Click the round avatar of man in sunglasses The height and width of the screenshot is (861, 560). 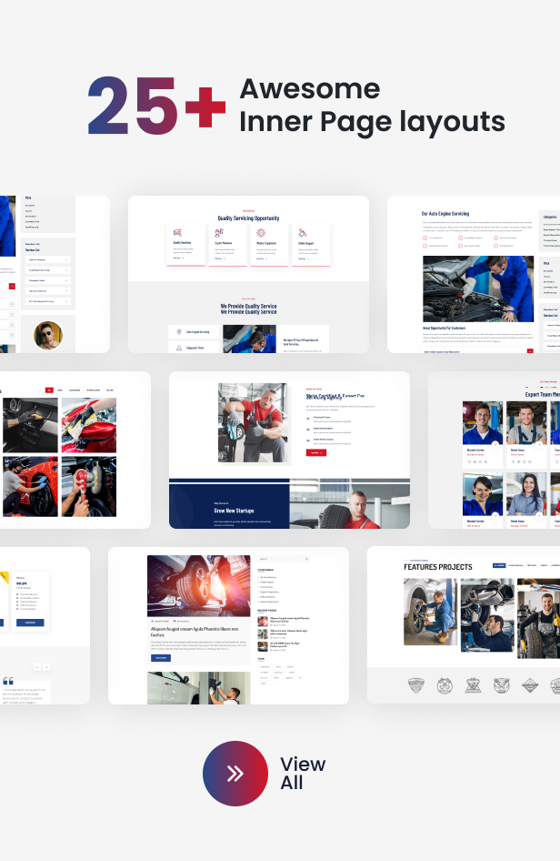click(48, 335)
